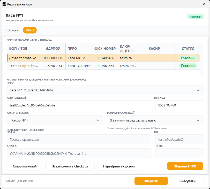
Task: Select the ПРРО tab
Action: [x=30, y=30]
